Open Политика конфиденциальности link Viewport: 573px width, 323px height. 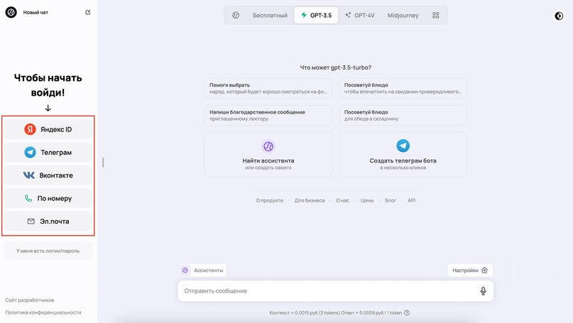point(43,312)
